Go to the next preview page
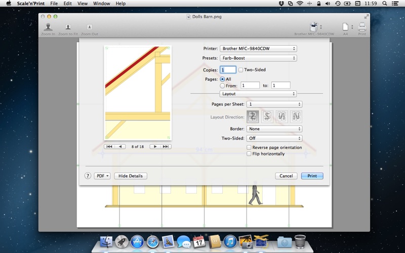405x253 pixels. (155, 146)
